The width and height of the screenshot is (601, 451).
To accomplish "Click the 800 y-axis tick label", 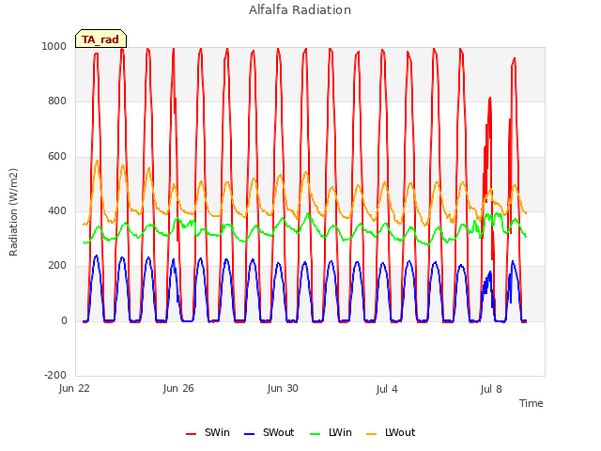I will pyautogui.click(x=57, y=101).
